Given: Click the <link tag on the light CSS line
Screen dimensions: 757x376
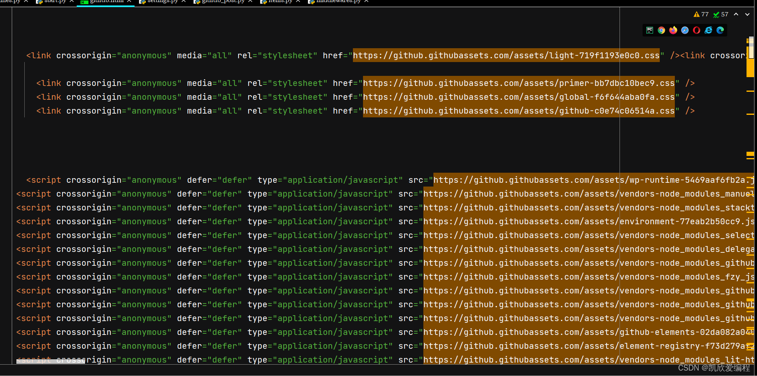Looking at the screenshot, I should click(39, 55).
